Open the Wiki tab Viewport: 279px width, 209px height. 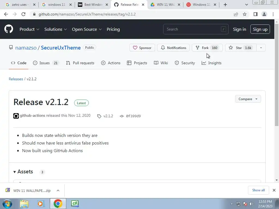coord(161,63)
